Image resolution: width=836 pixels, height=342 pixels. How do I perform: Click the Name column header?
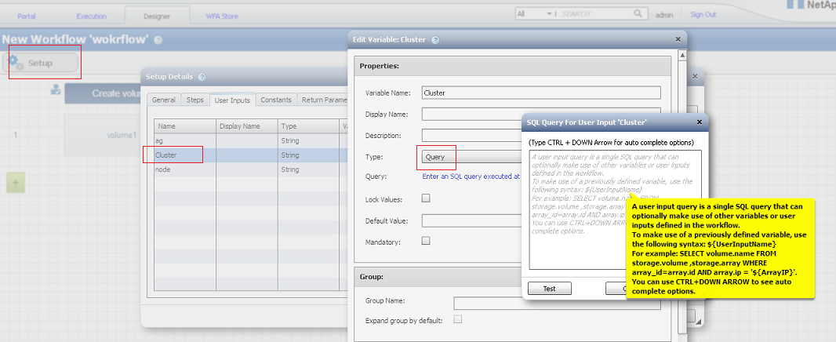(185, 126)
